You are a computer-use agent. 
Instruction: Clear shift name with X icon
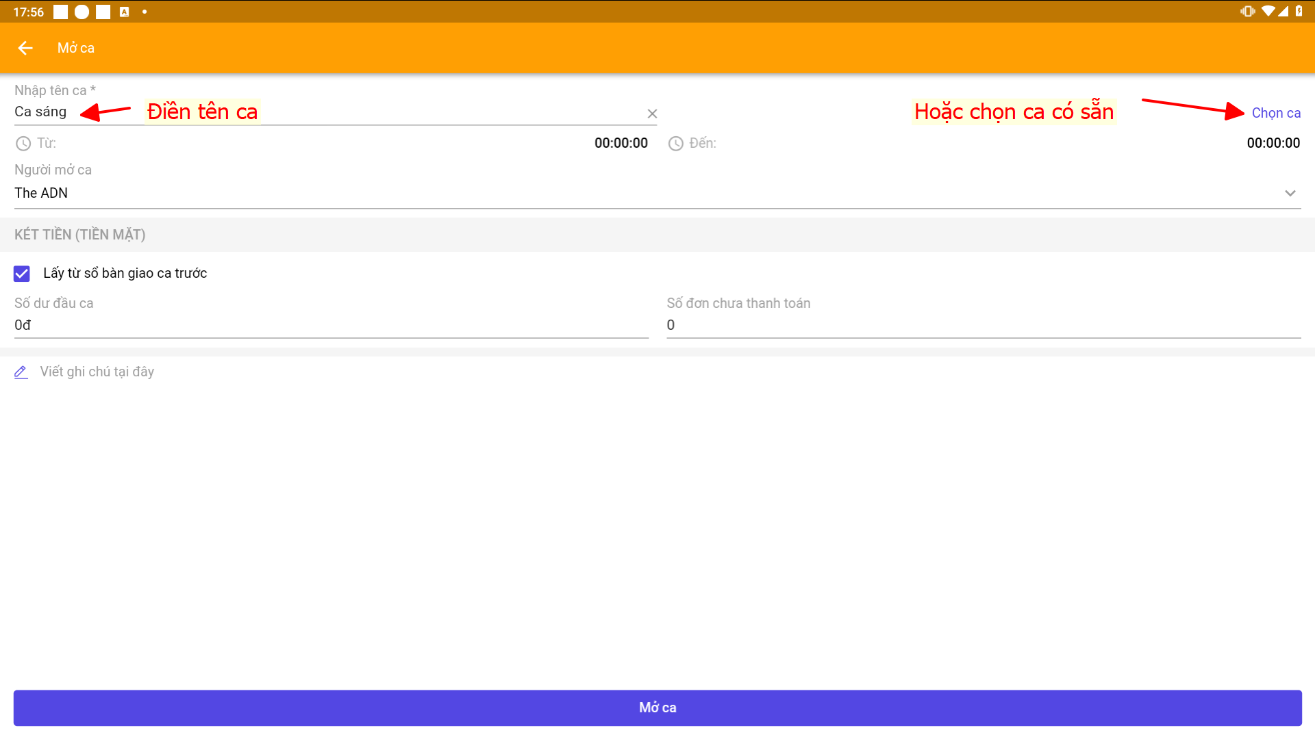(652, 114)
